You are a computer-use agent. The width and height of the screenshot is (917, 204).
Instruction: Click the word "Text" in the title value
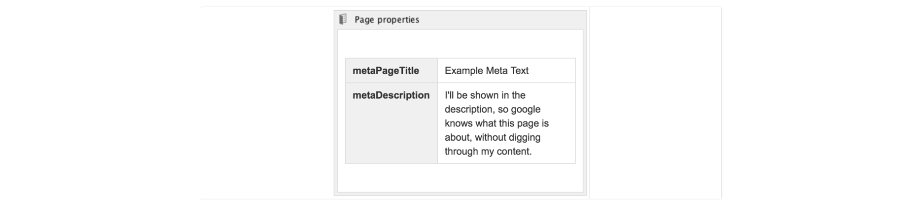click(x=519, y=71)
